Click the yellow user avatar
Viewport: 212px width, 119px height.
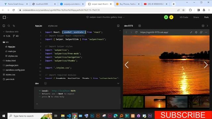click(171, 17)
